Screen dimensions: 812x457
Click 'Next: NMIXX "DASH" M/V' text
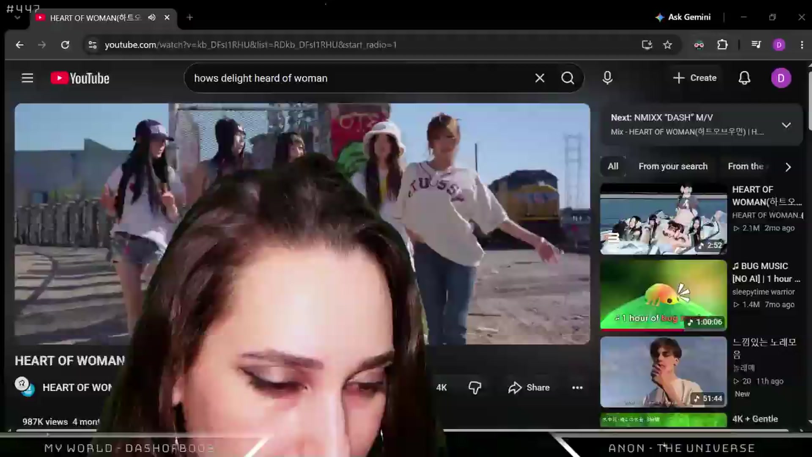click(661, 118)
